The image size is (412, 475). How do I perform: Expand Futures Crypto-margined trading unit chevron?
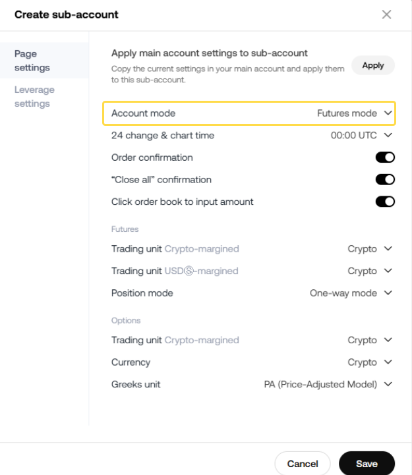point(388,249)
